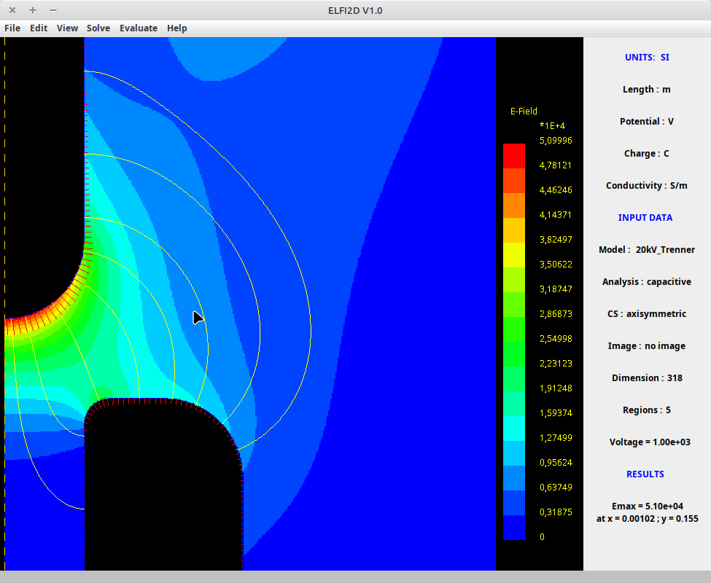Open the File menu
This screenshot has width=711, height=583.
click(12, 28)
